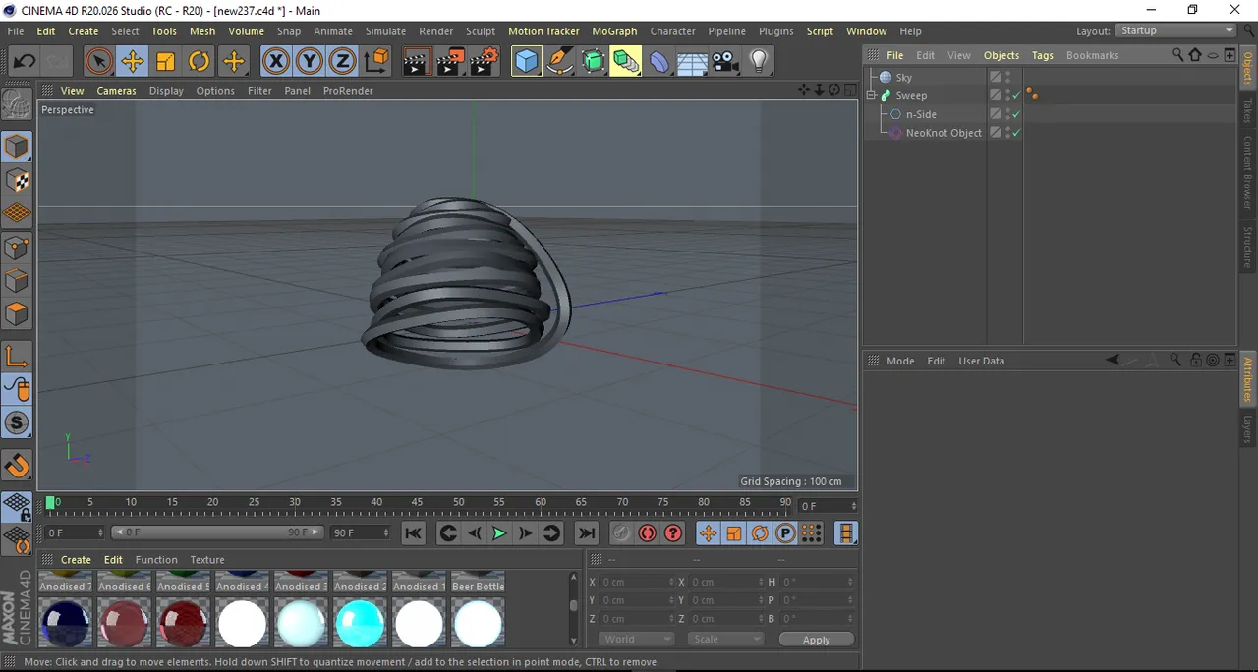Image resolution: width=1258 pixels, height=672 pixels.
Task: Go to End of timeline
Action: pos(587,533)
